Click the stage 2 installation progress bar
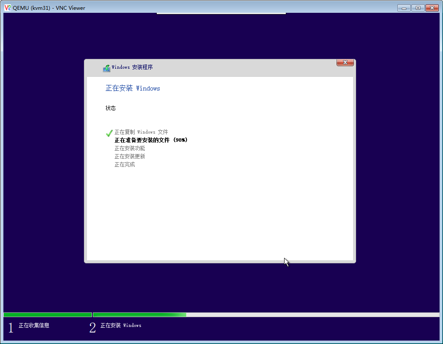The image size is (443, 344). point(266,315)
